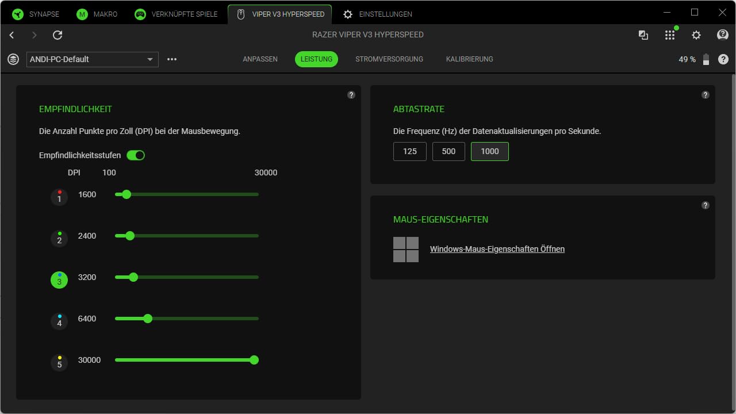Click the 3200 DPI value field
The image size is (736, 414).
tap(87, 277)
